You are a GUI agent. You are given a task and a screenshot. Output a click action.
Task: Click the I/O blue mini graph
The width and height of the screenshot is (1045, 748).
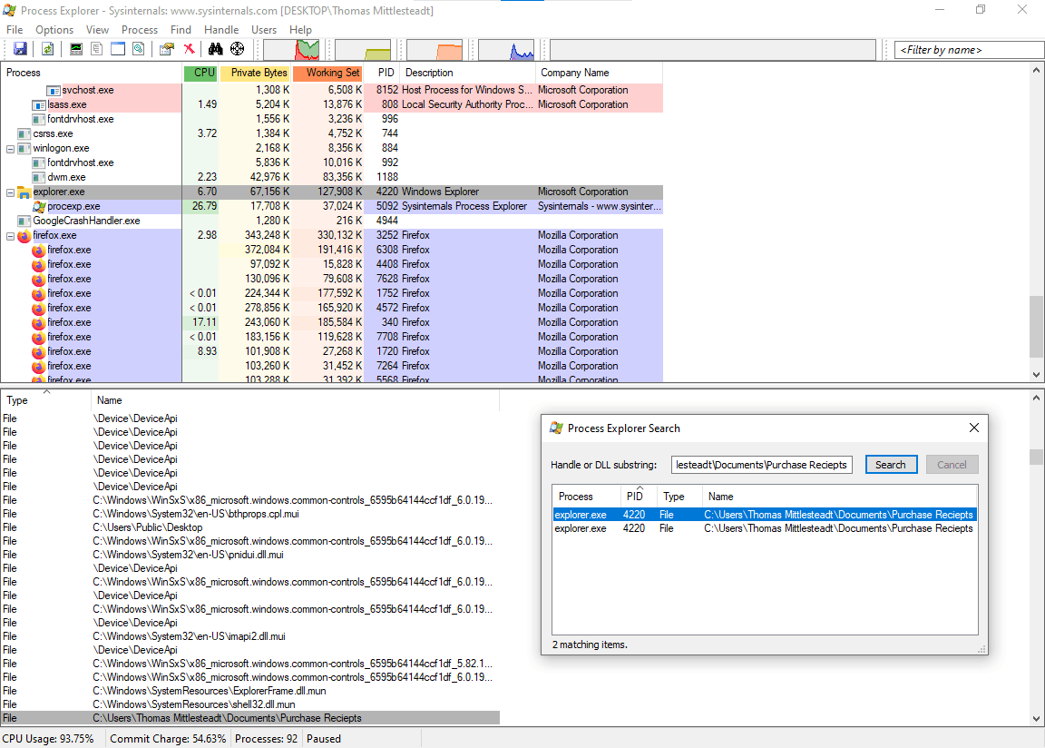tap(506, 50)
